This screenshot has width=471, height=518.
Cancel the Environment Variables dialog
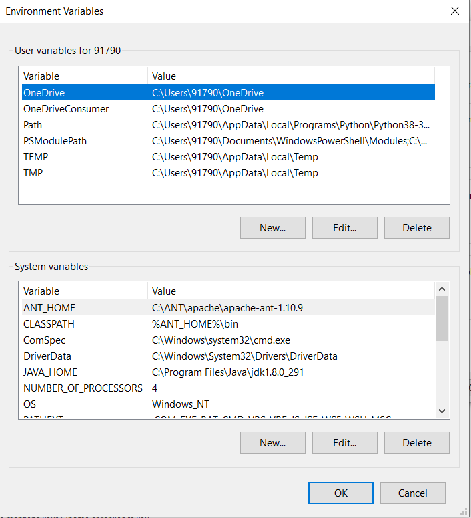(412, 493)
